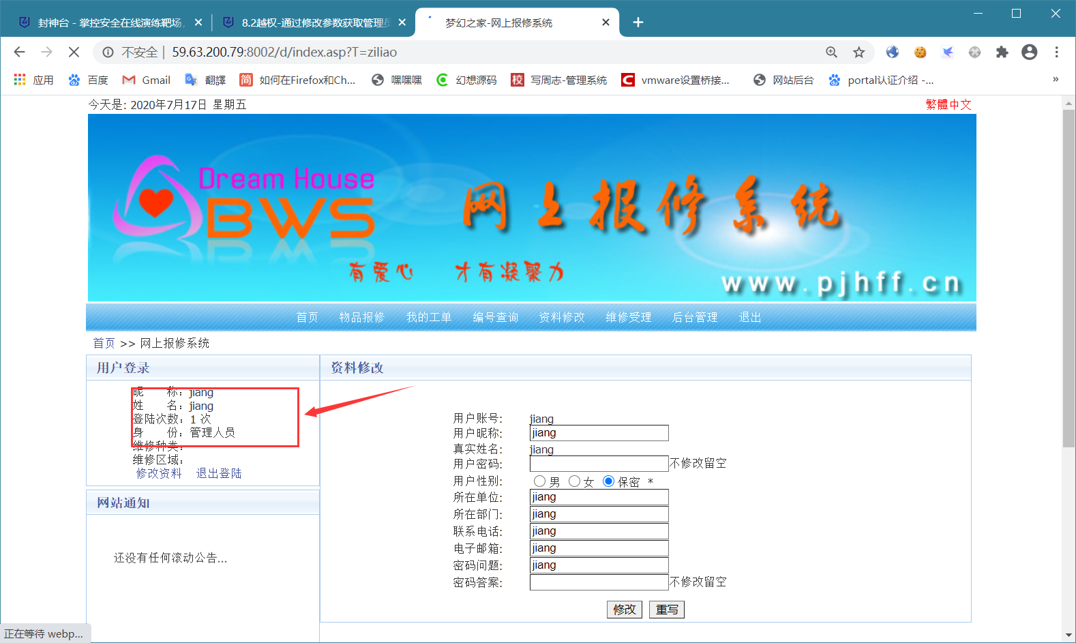
Task: Open the 网站后台 bookmark
Action: [x=783, y=80]
